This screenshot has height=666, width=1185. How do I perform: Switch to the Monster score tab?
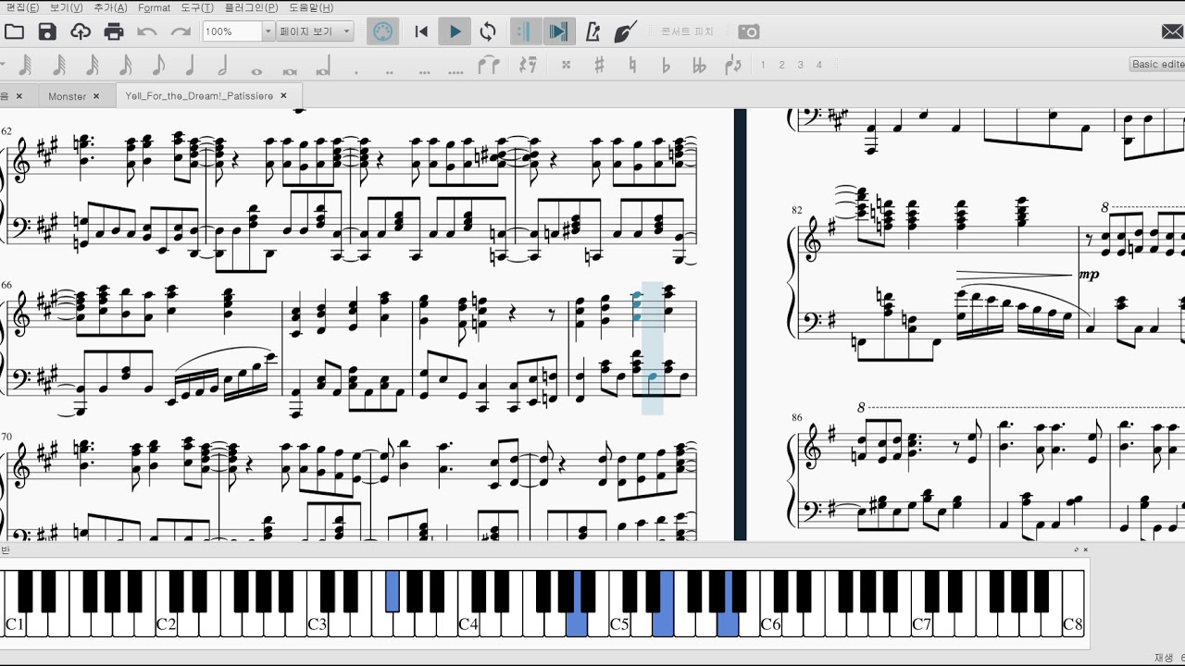point(67,96)
